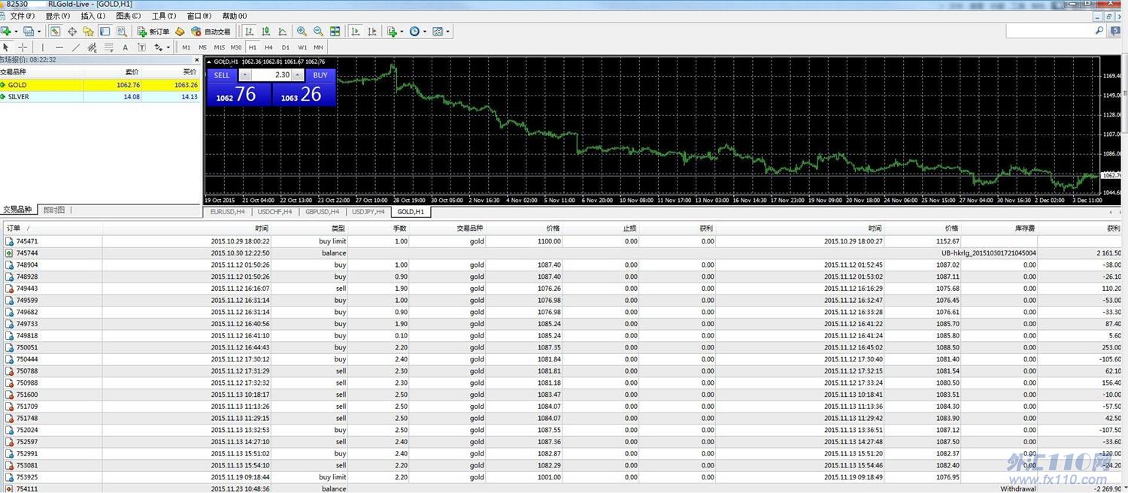Open the Profiles icon in toolbar

(x=29, y=32)
